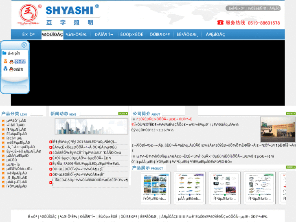The image size is (296, 222).
Task: Open news item starting 'ÊÀ½çÊ×ÌõLED'
Action: 84,147
